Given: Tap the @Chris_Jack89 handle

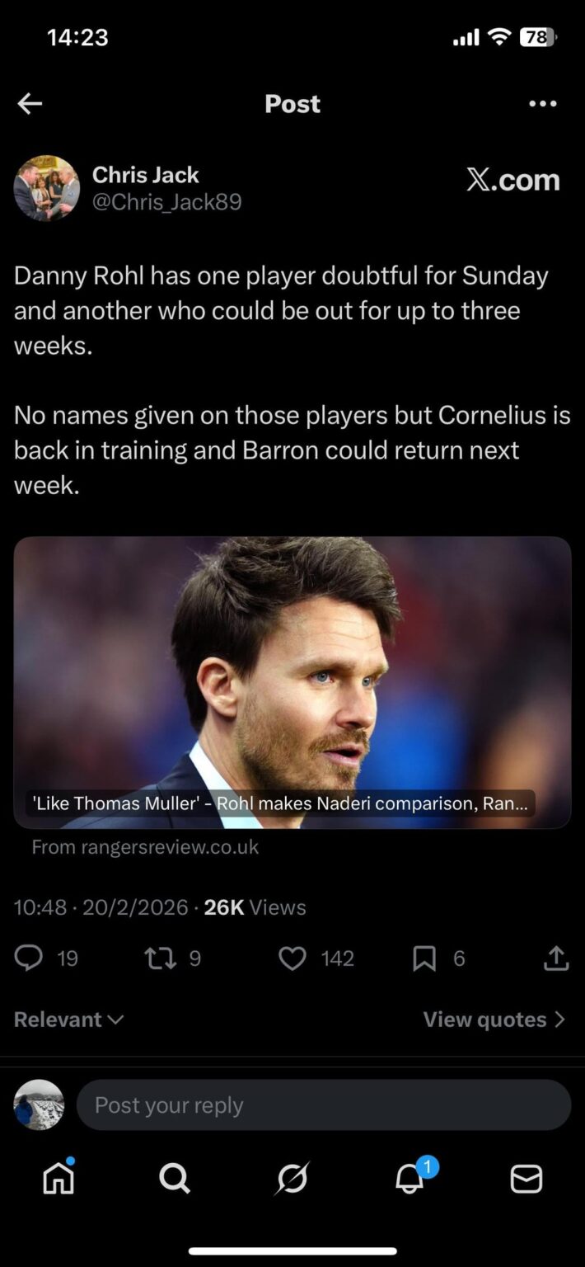Looking at the screenshot, I should pyautogui.click(x=167, y=202).
